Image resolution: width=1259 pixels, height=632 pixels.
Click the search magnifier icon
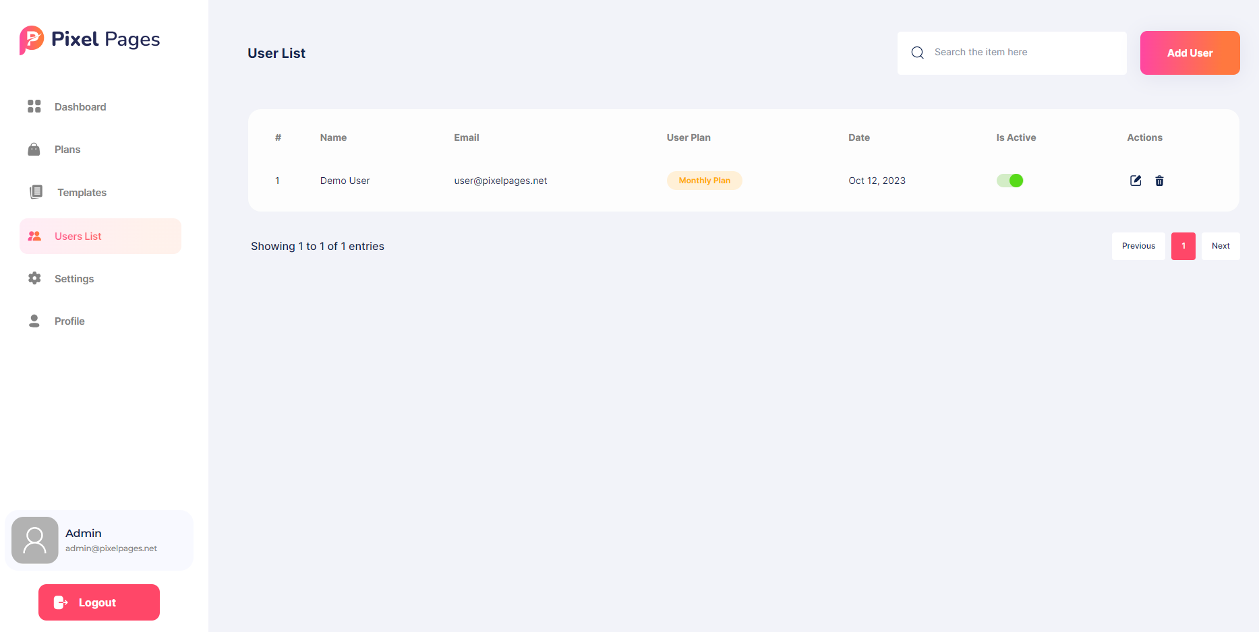click(x=917, y=53)
